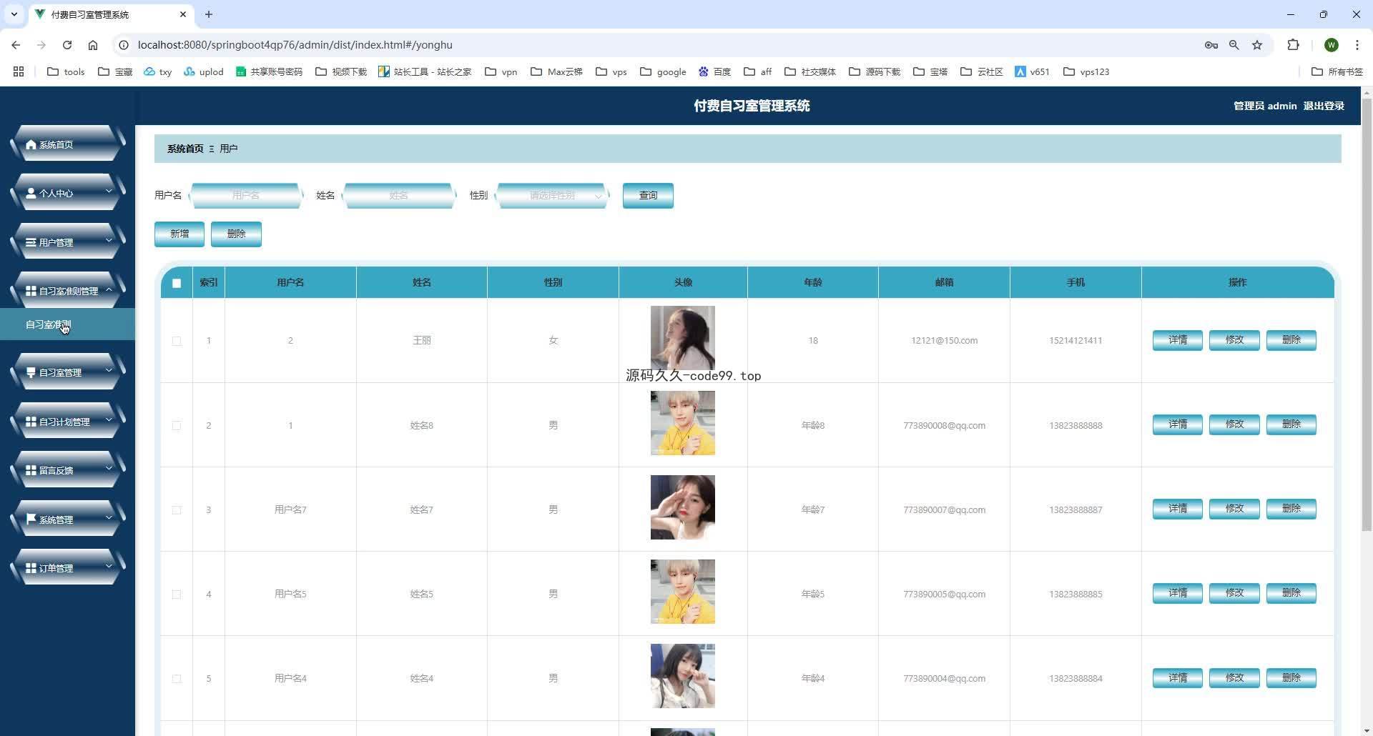Viewport: 1373px width, 736px height.
Task: Click the grid icon beside 订单管理
Action: pyautogui.click(x=31, y=569)
